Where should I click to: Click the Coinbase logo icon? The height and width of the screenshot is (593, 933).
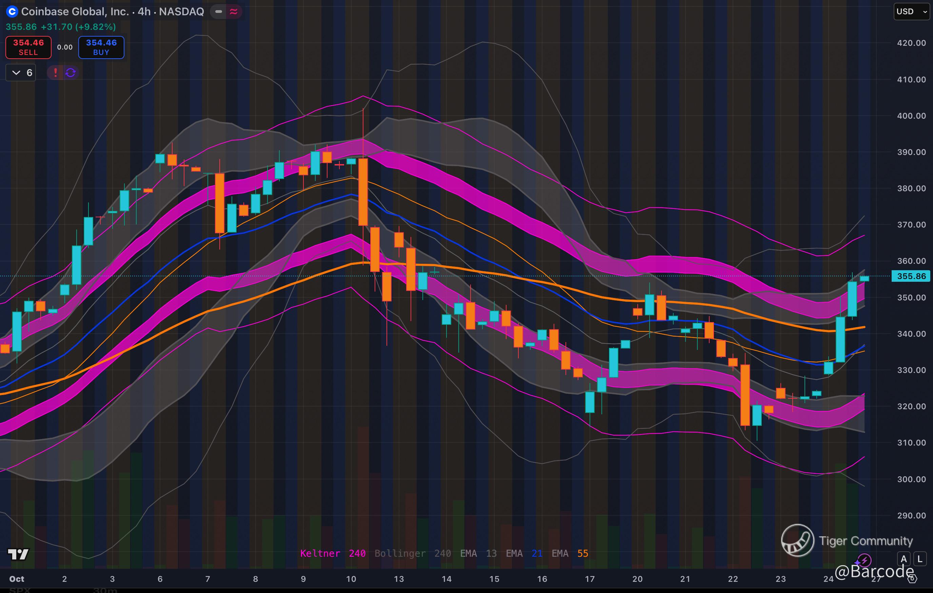point(12,12)
